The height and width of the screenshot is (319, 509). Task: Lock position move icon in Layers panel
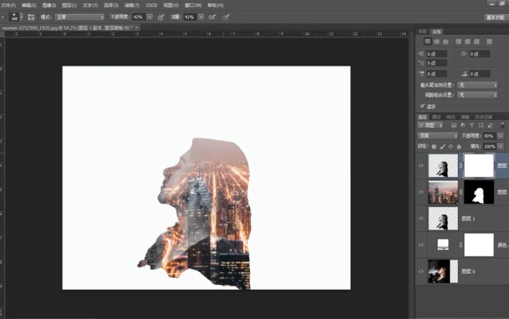(x=451, y=147)
